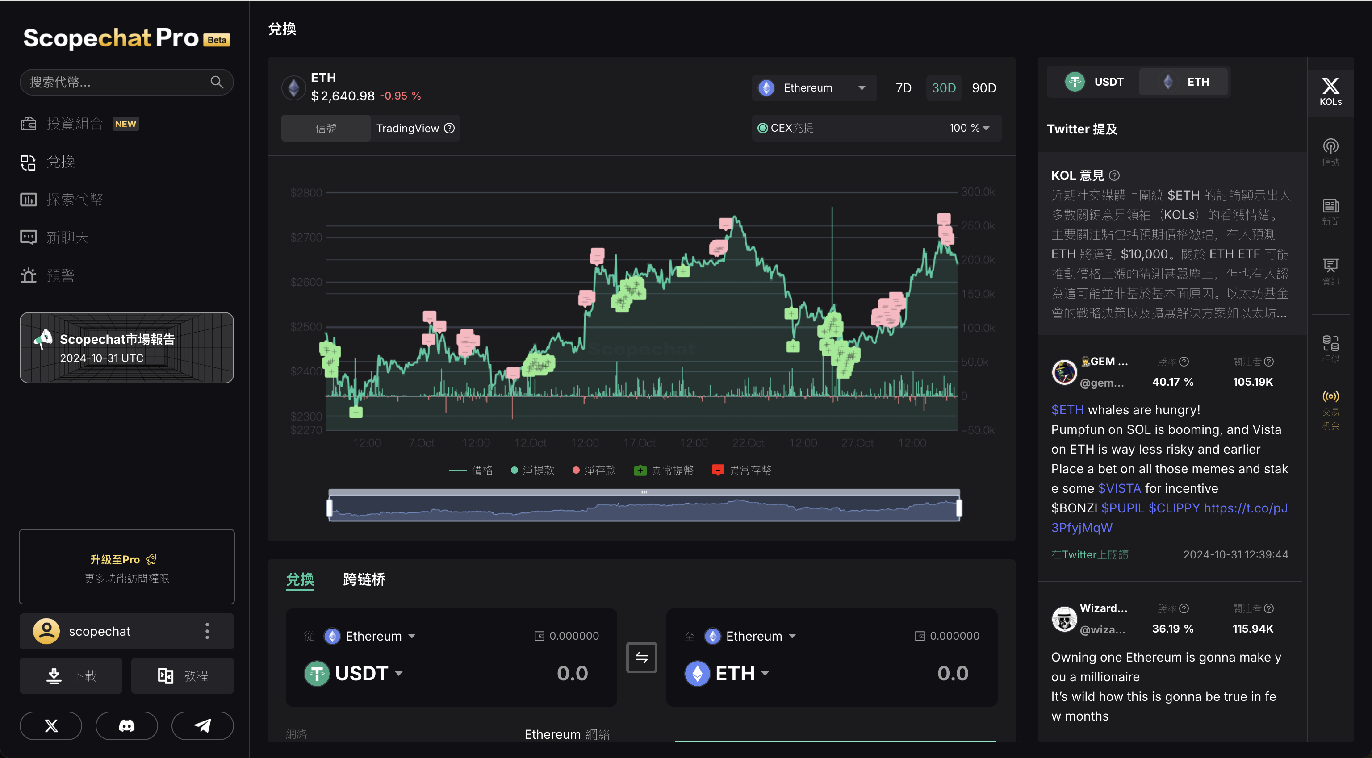Viewport: 1372px width, 758px height.
Task: Select the 7D time range
Action: (x=904, y=88)
